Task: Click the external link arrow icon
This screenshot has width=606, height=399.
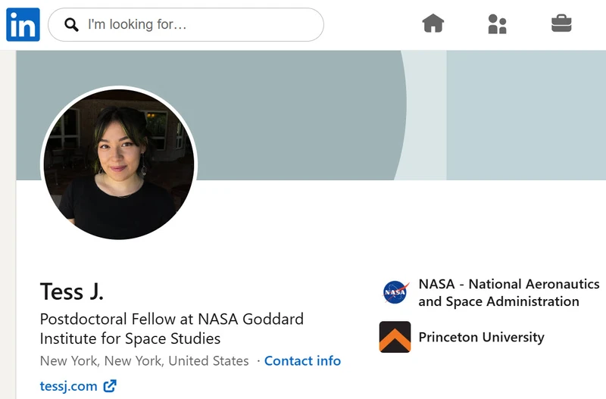Action: coord(110,386)
